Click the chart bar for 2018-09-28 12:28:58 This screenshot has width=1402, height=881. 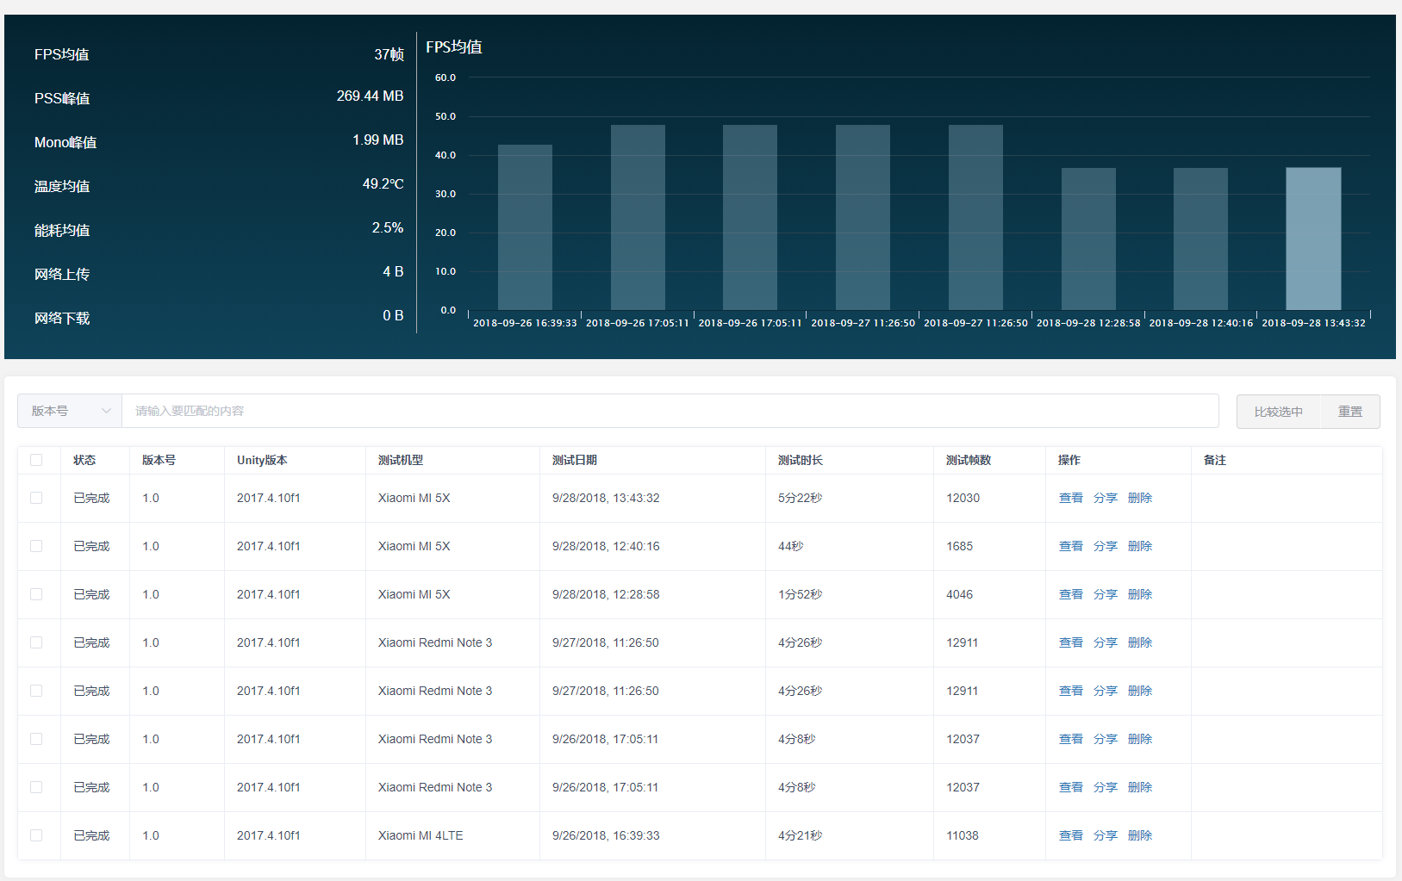[x=1088, y=239]
